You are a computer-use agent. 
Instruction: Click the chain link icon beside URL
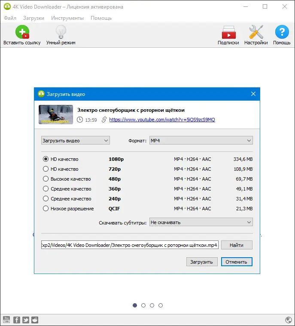pyautogui.click(x=104, y=120)
